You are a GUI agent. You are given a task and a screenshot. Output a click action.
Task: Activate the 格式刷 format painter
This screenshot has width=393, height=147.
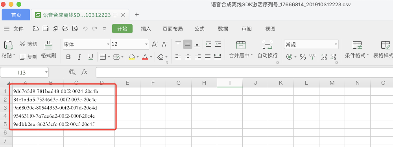click(x=48, y=49)
